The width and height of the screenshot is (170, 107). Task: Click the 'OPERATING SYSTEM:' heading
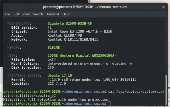tap(24, 75)
